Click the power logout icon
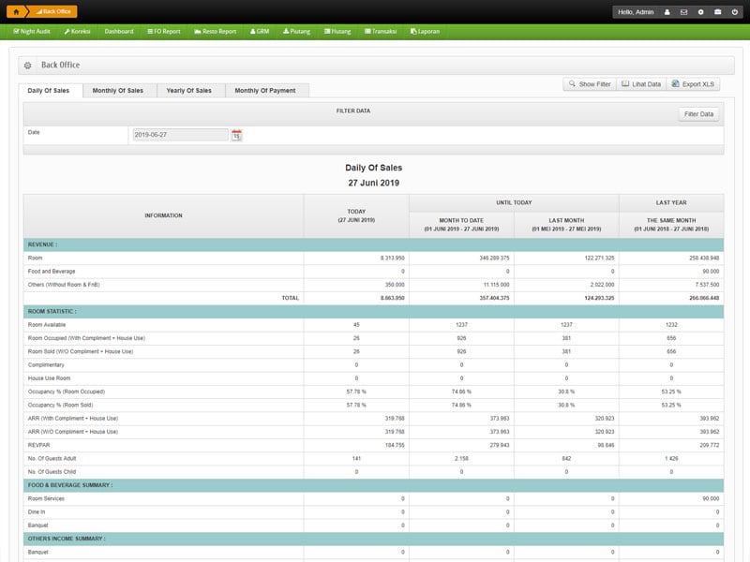This screenshot has width=750, height=562. [x=735, y=12]
